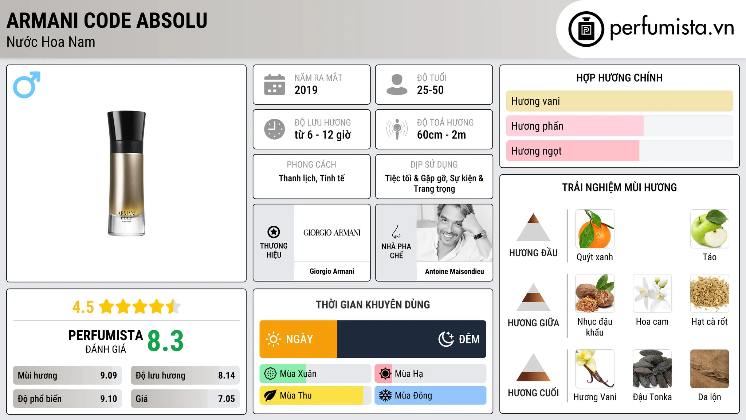The width and height of the screenshot is (746, 420).
Task: Click the yellow star rating row
Action: click(x=140, y=307)
